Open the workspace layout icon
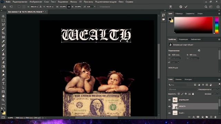The width and height of the screenshot is (221, 124). [x=211, y=7]
